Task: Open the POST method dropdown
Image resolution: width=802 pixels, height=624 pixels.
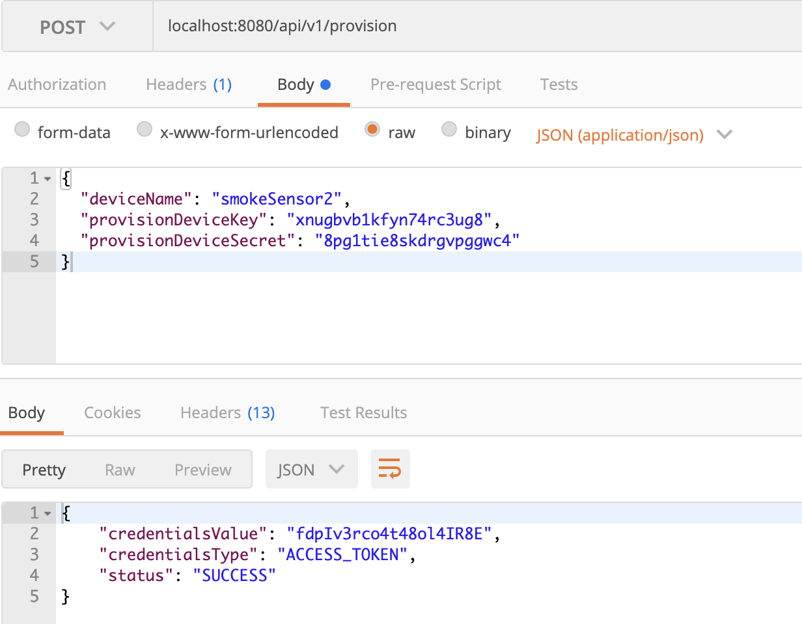Action: click(x=77, y=27)
